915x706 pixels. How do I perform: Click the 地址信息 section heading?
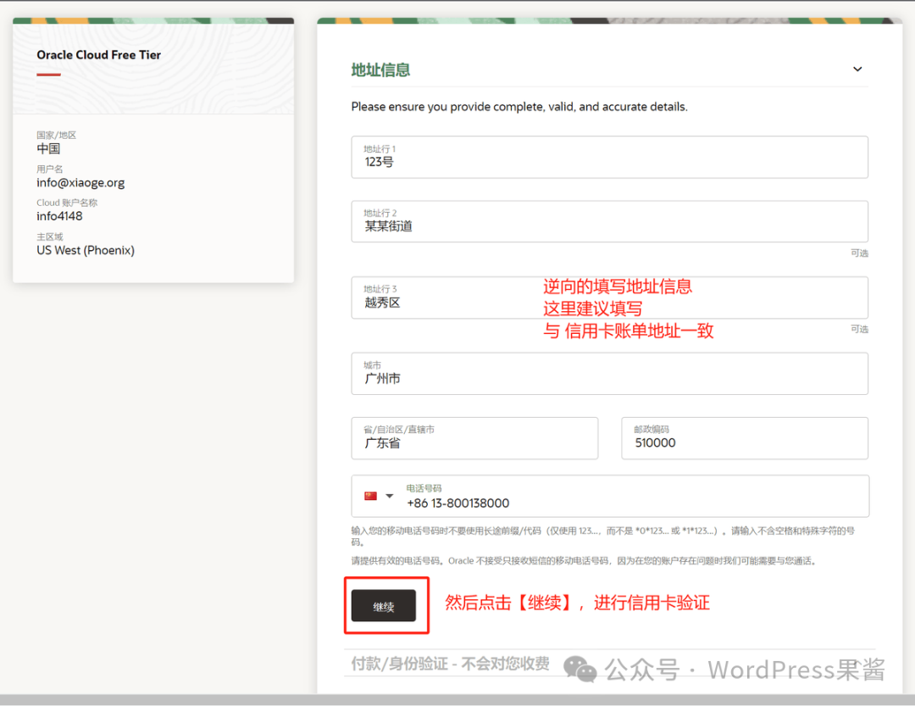pos(380,70)
